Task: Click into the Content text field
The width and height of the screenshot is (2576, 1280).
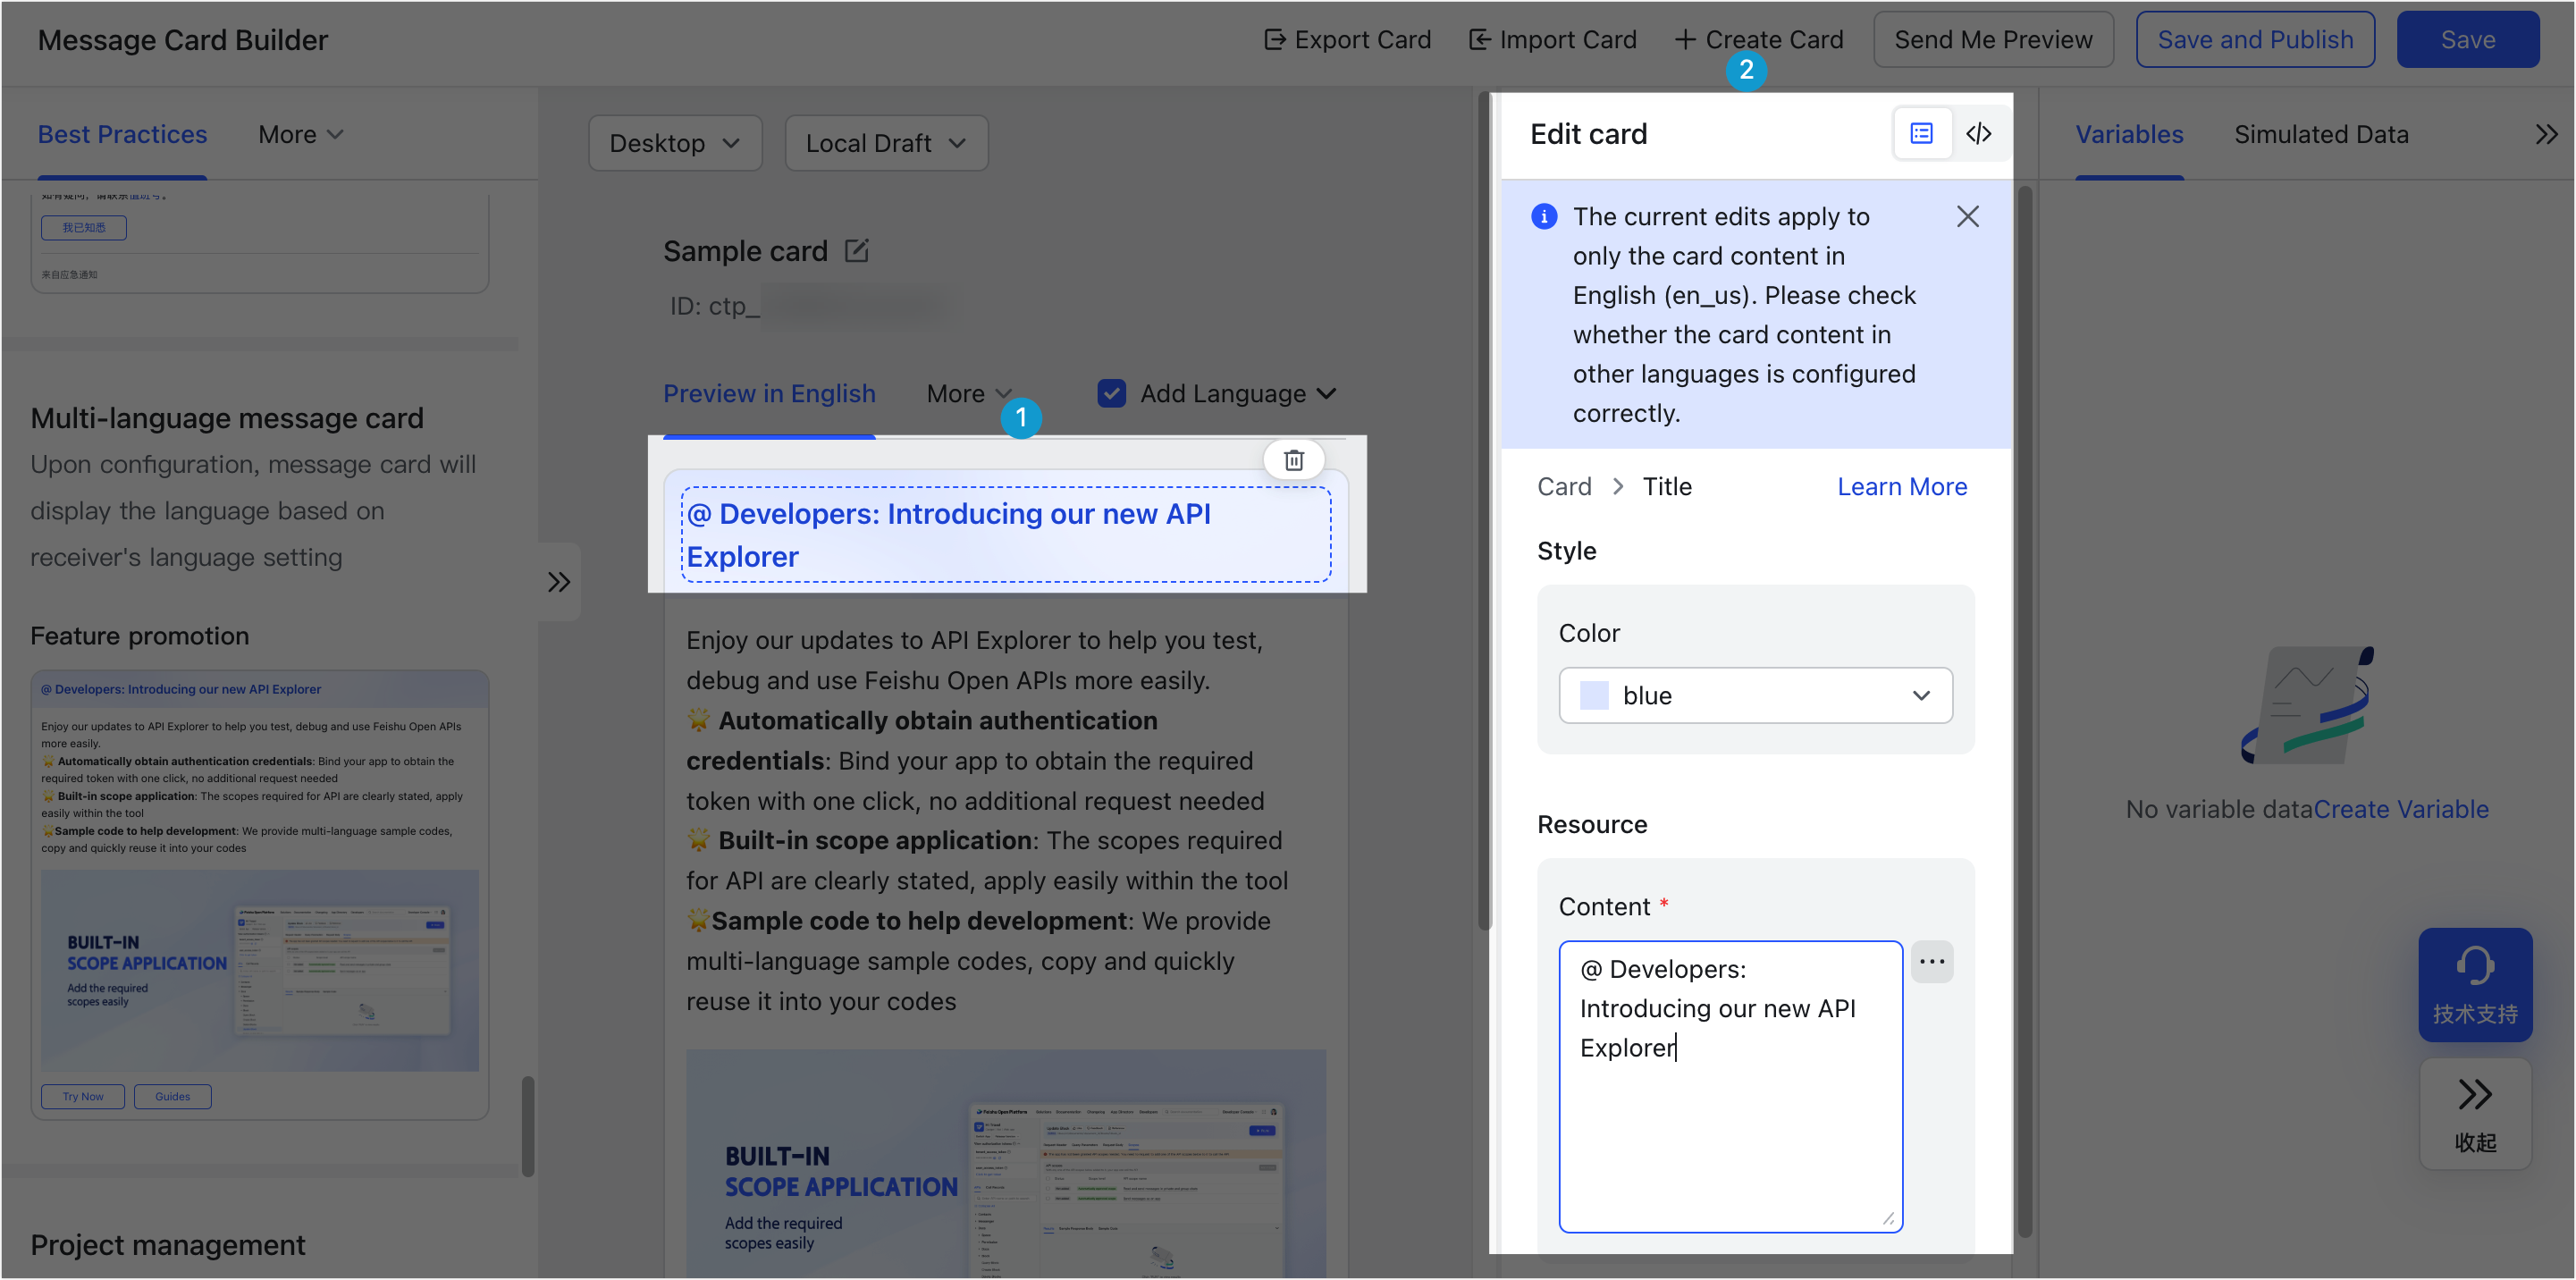Action: click(1730, 1086)
